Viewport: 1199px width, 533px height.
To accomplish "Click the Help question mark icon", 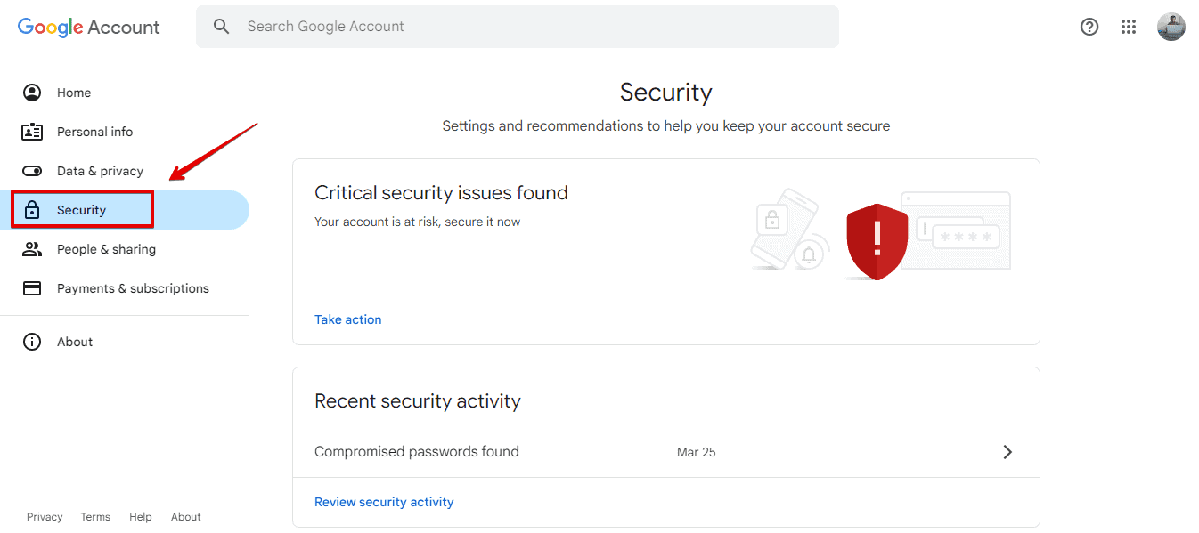I will pos(1089,27).
